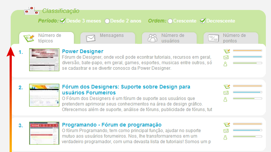
Task: Click the Programando forum thumbnail
Action: click(44, 133)
